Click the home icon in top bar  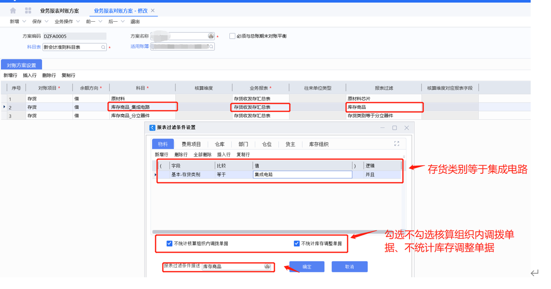coord(13,10)
